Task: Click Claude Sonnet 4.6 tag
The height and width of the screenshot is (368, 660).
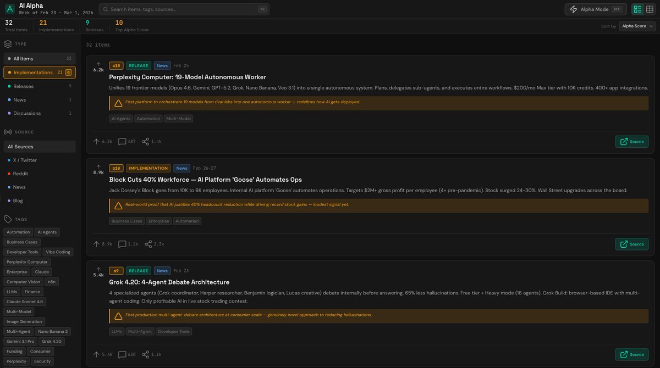Action: click(x=25, y=302)
